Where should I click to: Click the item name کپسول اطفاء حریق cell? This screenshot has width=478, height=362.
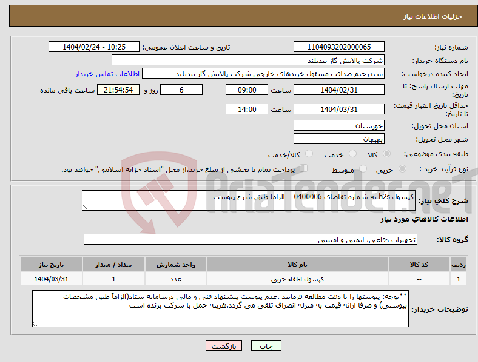[x=297, y=279]
